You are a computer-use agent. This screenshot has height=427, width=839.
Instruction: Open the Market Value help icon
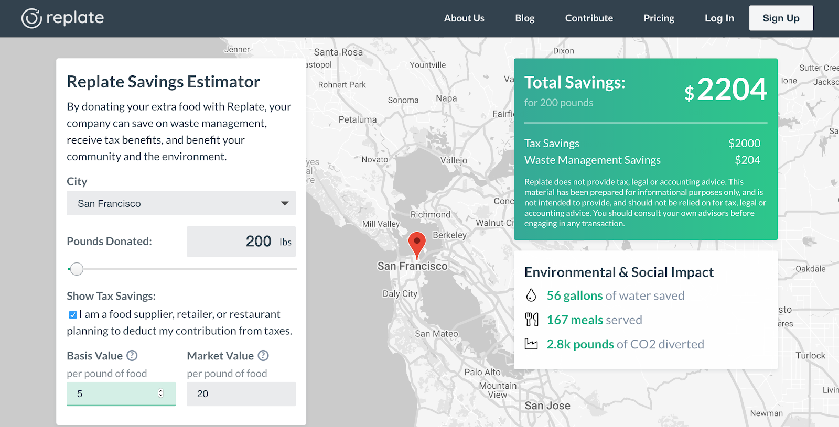(263, 355)
